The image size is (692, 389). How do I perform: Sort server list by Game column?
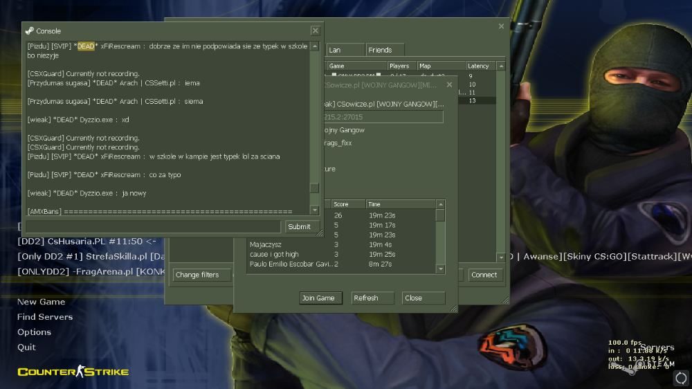pyautogui.click(x=356, y=66)
